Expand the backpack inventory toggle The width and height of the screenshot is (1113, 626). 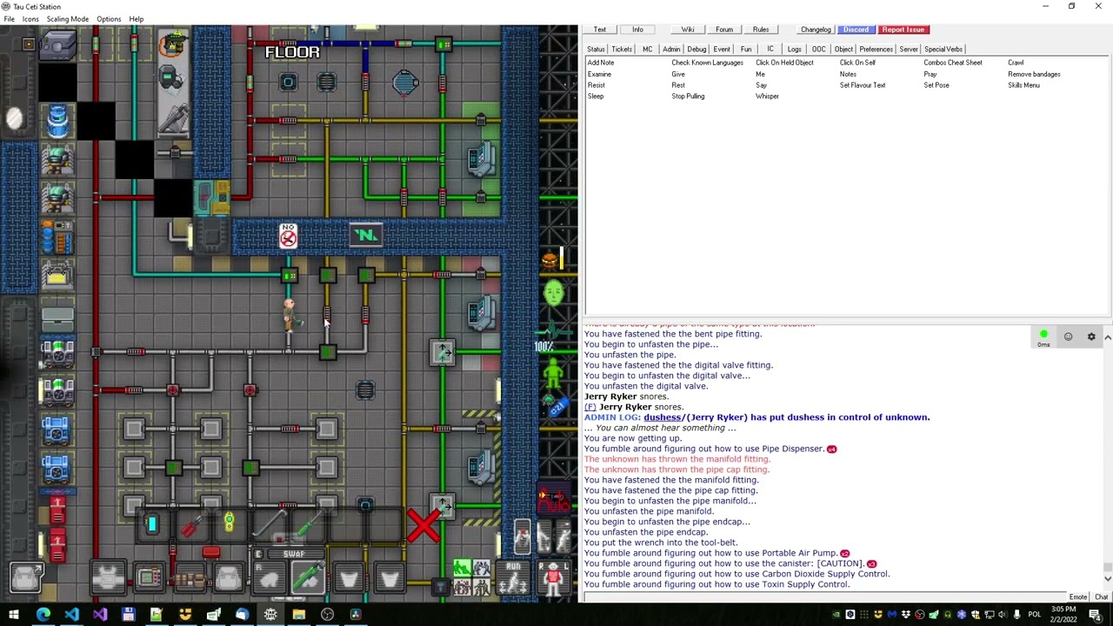[x=26, y=576]
